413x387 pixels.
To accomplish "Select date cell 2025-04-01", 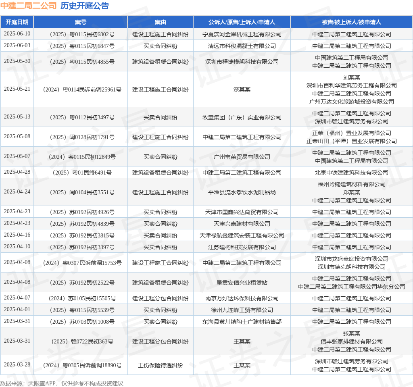I will [17, 309].
